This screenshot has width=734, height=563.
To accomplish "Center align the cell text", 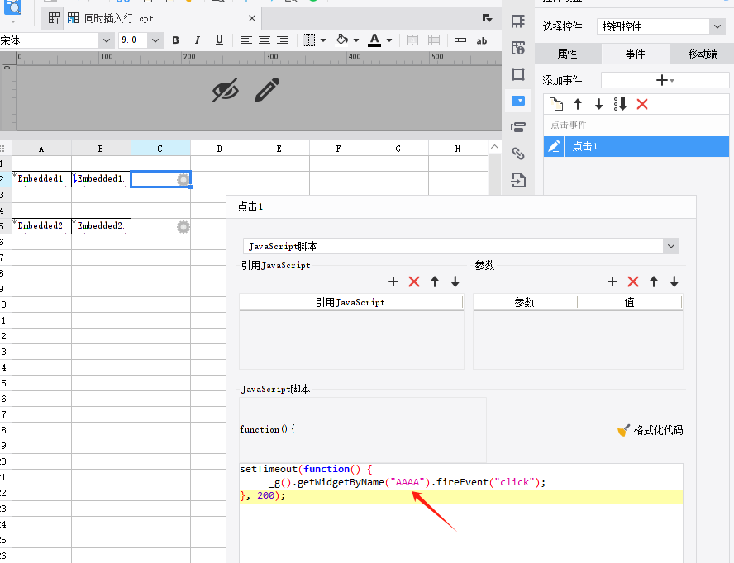I will [265, 40].
